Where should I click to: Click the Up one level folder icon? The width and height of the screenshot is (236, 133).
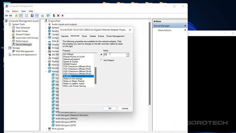point(16,16)
